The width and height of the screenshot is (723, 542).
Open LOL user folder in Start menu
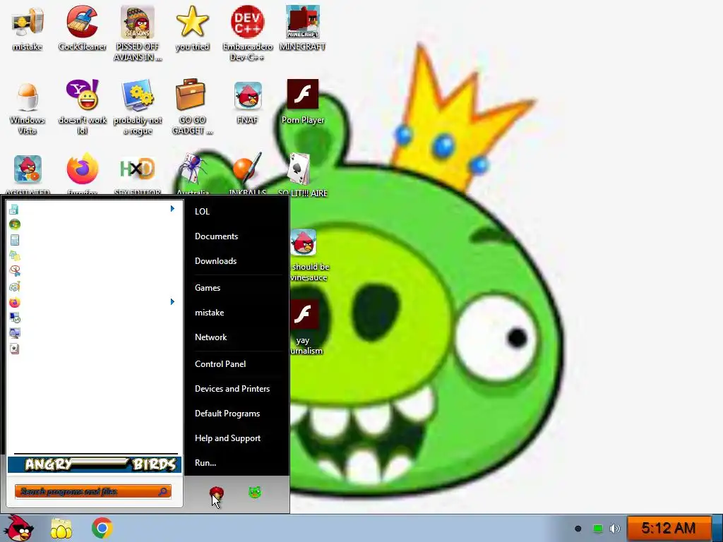[x=202, y=212]
